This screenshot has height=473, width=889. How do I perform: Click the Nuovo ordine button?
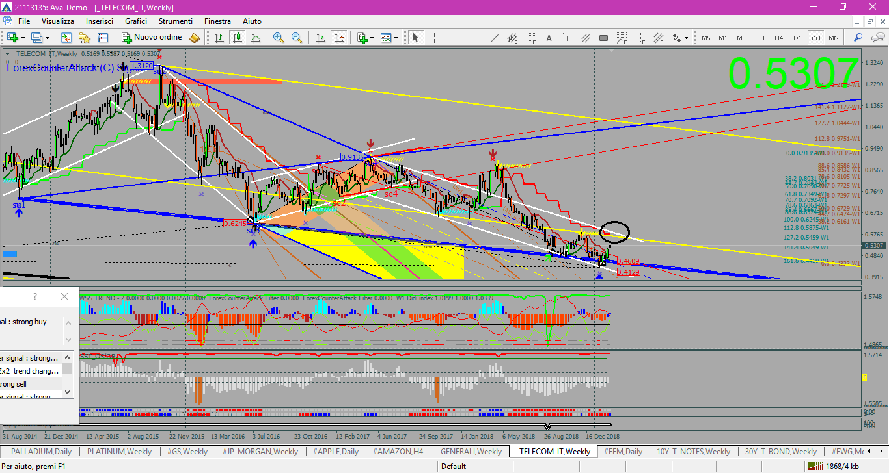click(152, 38)
